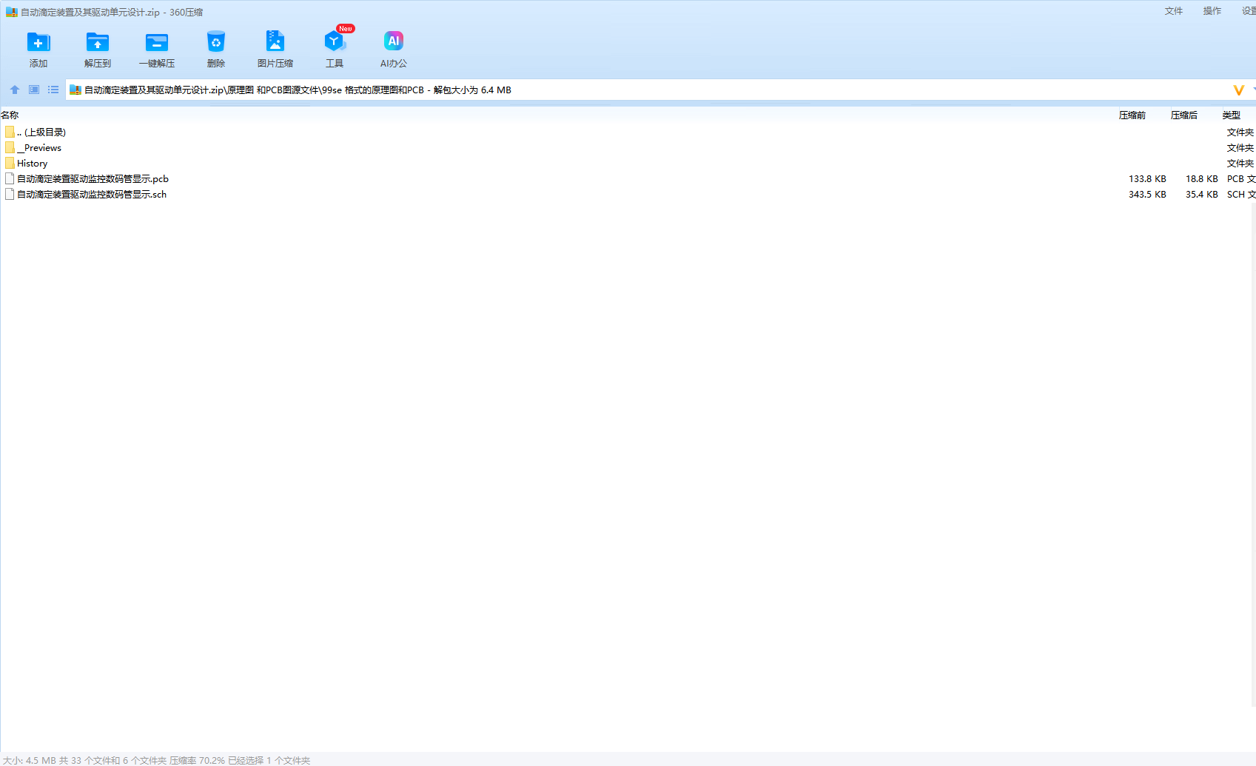Open the File (文件) menu
The image size is (1256, 766).
pos(1174,11)
